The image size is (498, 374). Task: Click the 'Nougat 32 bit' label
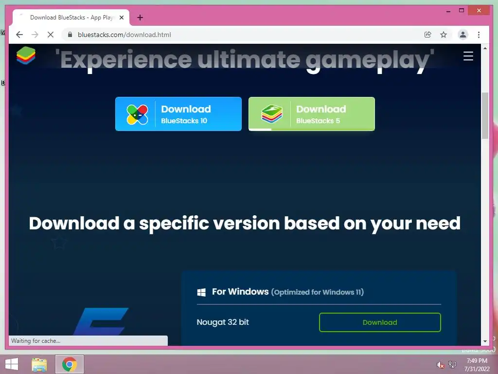pyautogui.click(x=223, y=322)
